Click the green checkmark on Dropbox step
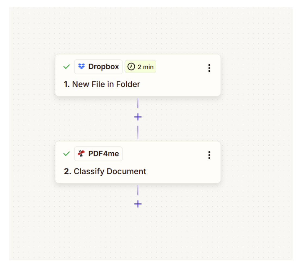The height and width of the screenshot is (271, 301). click(x=66, y=67)
